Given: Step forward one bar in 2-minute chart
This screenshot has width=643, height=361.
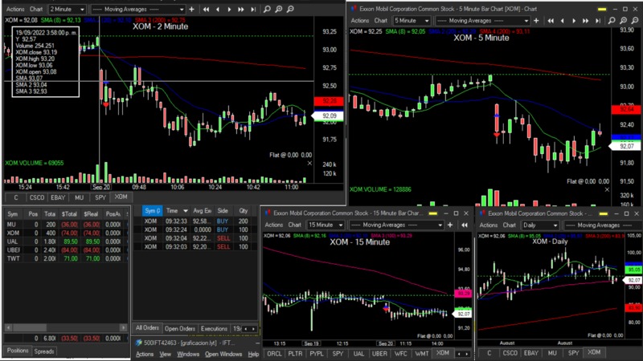Looking at the screenshot, I should click(x=230, y=9).
